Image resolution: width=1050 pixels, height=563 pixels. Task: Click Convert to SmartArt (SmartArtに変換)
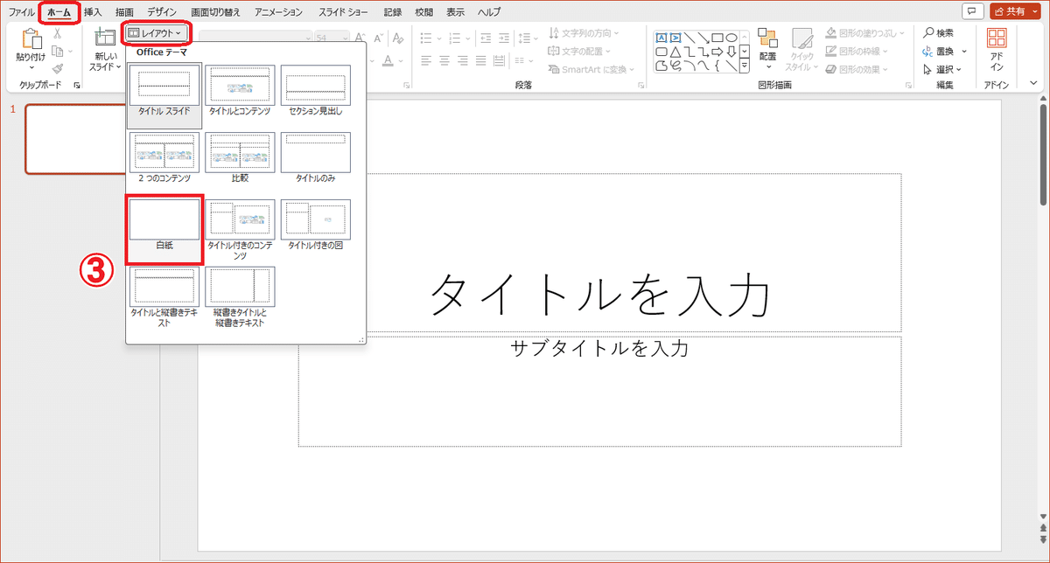point(591,69)
